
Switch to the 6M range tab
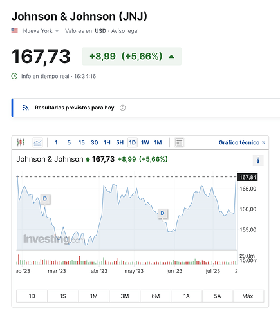156,296
